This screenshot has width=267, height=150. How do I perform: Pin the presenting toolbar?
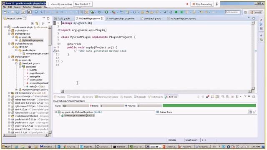point(217,4)
